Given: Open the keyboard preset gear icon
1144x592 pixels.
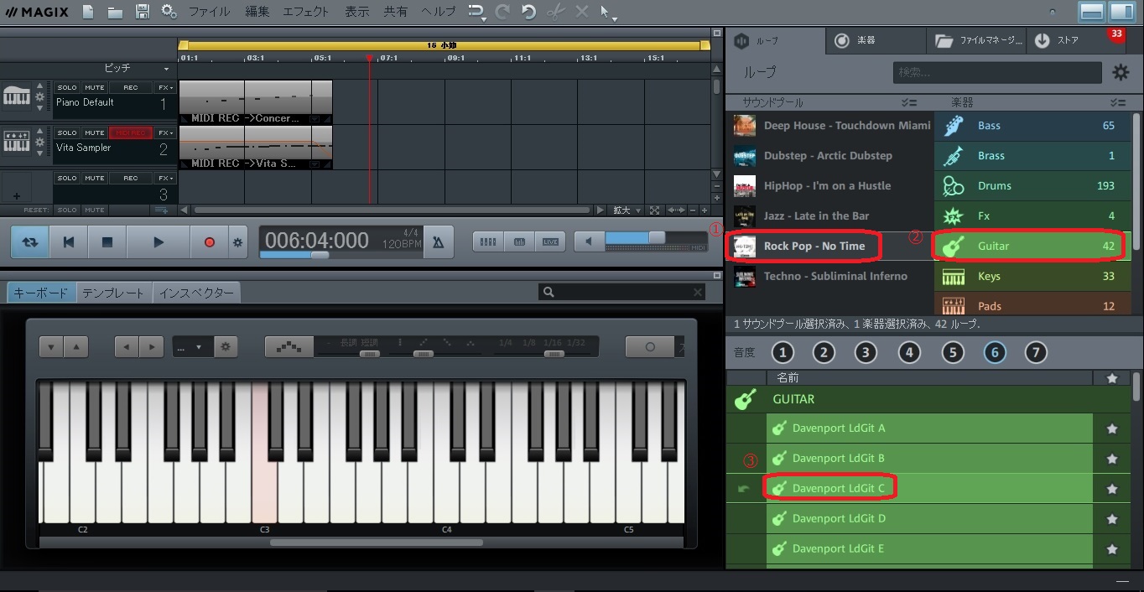Looking at the screenshot, I should [x=226, y=346].
